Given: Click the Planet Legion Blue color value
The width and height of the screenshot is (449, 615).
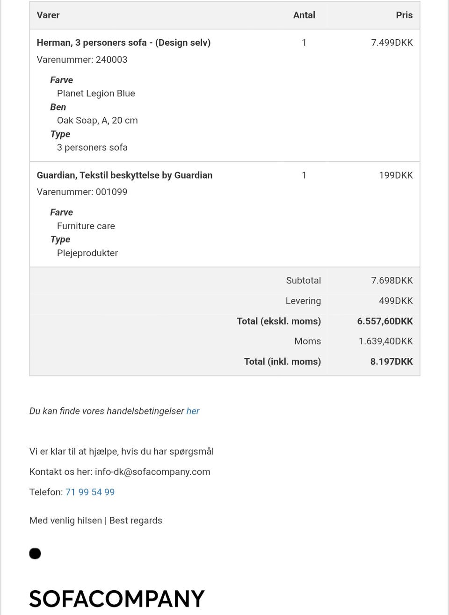Looking at the screenshot, I should [x=96, y=93].
